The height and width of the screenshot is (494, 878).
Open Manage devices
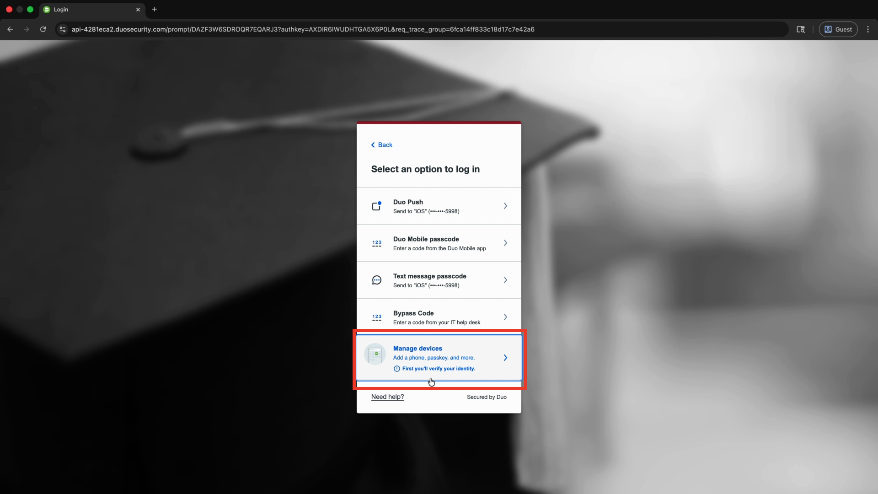pos(439,358)
